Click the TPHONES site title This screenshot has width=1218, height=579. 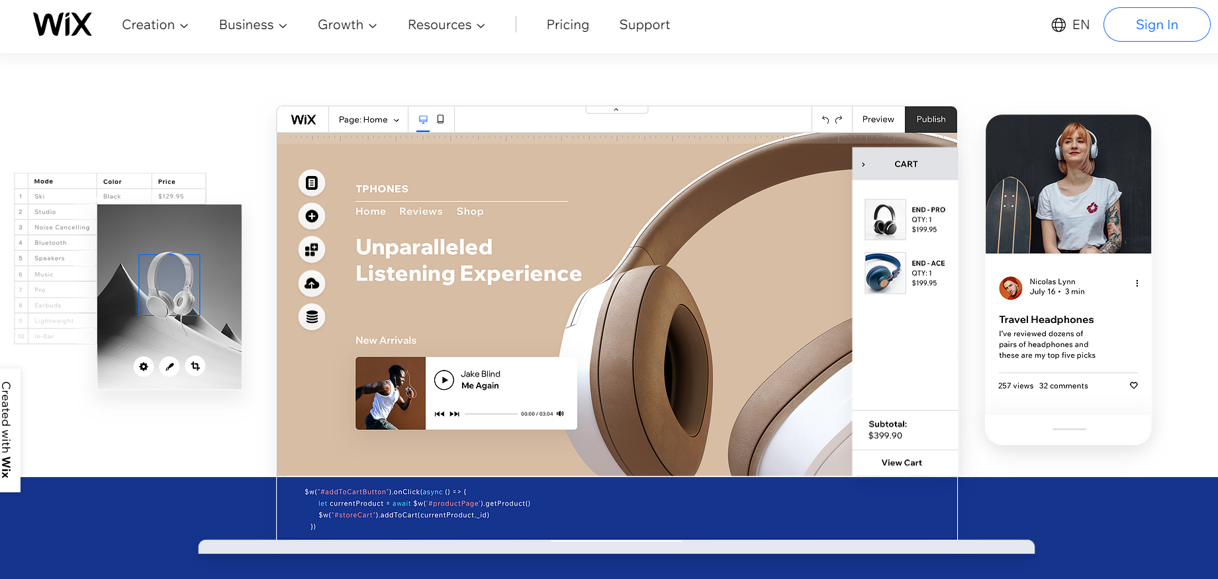pyautogui.click(x=382, y=189)
